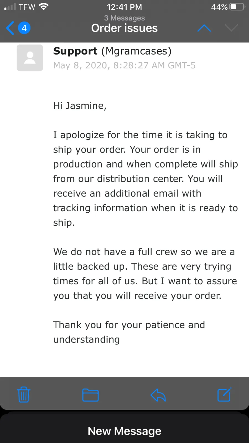The height and width of the screenshot is (443, 249).
Task: Tap the sender's gray avatar placeholder
Action: click(x=30, y=58)
